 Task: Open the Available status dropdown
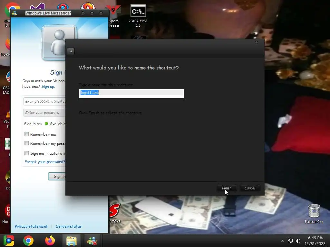point(55,124)
